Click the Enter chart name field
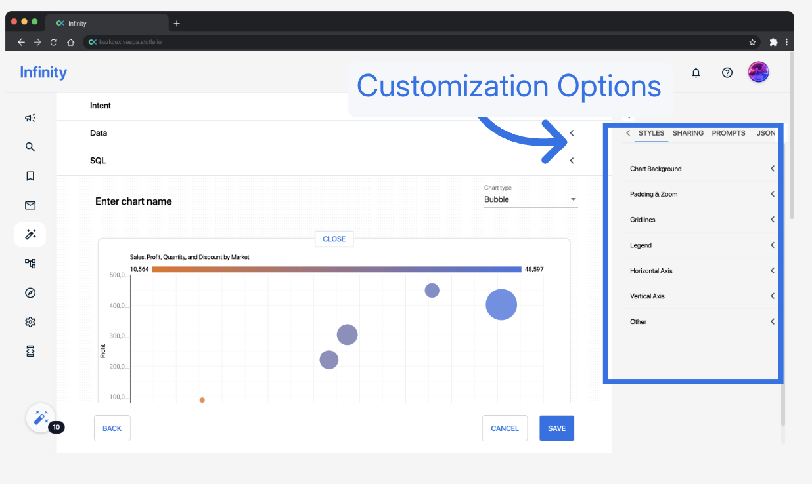The width and height of the screenshot is (812, 484). [x=134, y=201]
